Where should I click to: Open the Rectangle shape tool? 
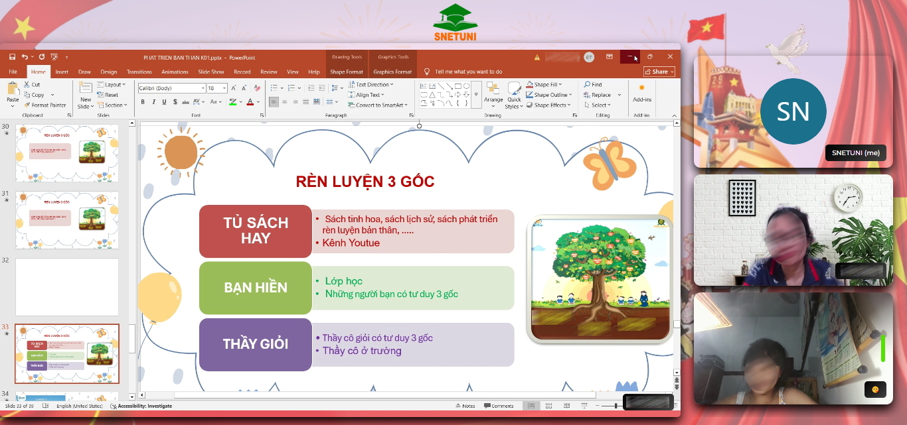click(x=458, y=86)
